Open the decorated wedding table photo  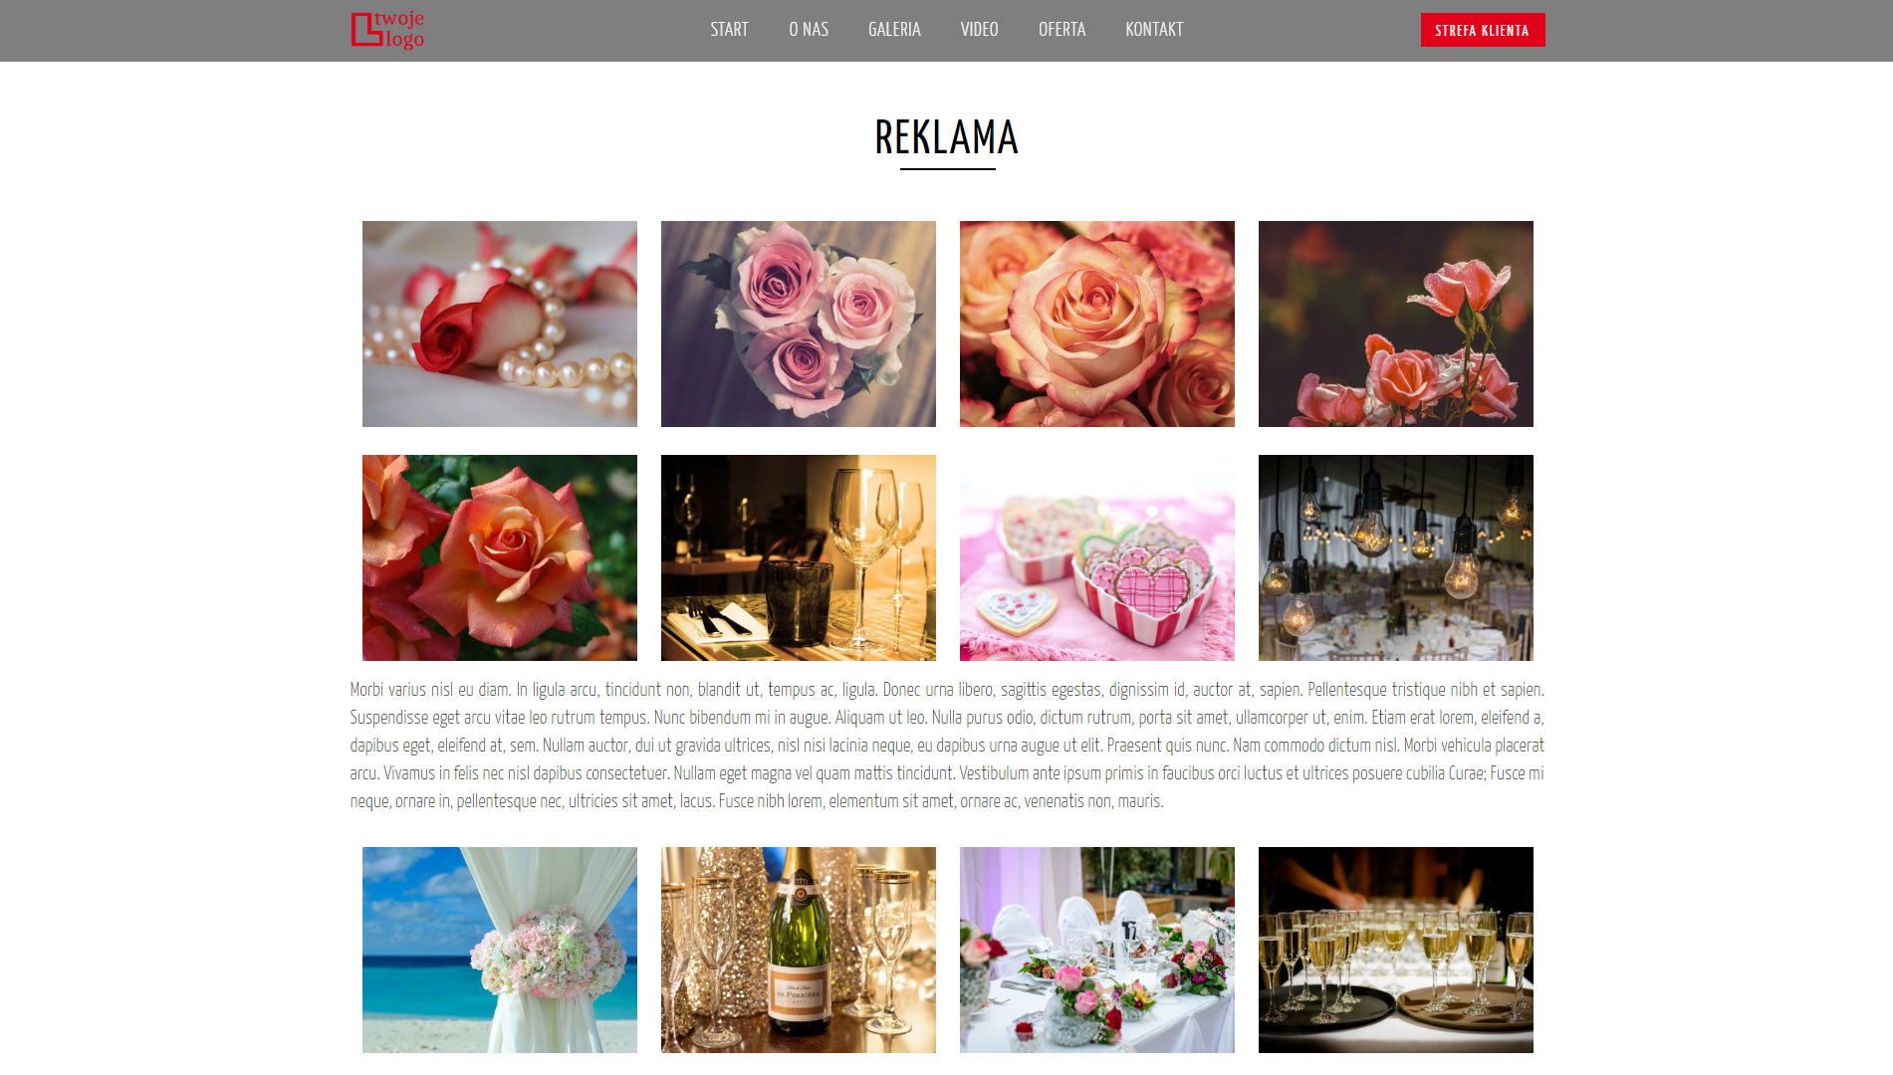point(1097,950)
